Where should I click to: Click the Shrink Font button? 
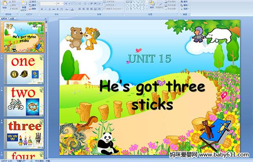click(70, 3)
